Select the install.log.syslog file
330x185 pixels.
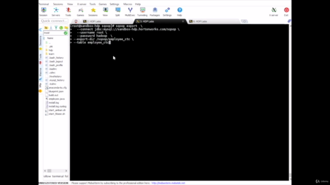(57, 106)
